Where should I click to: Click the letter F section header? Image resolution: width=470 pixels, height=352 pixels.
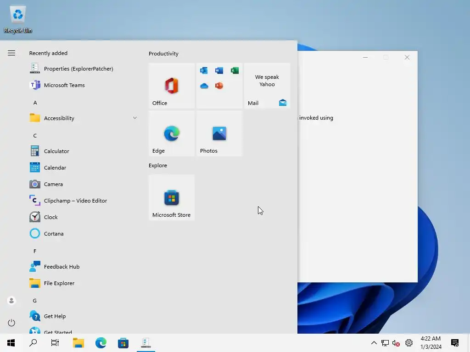35,251
